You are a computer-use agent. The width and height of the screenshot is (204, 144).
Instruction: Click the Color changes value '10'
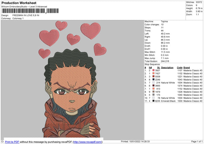click(162, 24)
